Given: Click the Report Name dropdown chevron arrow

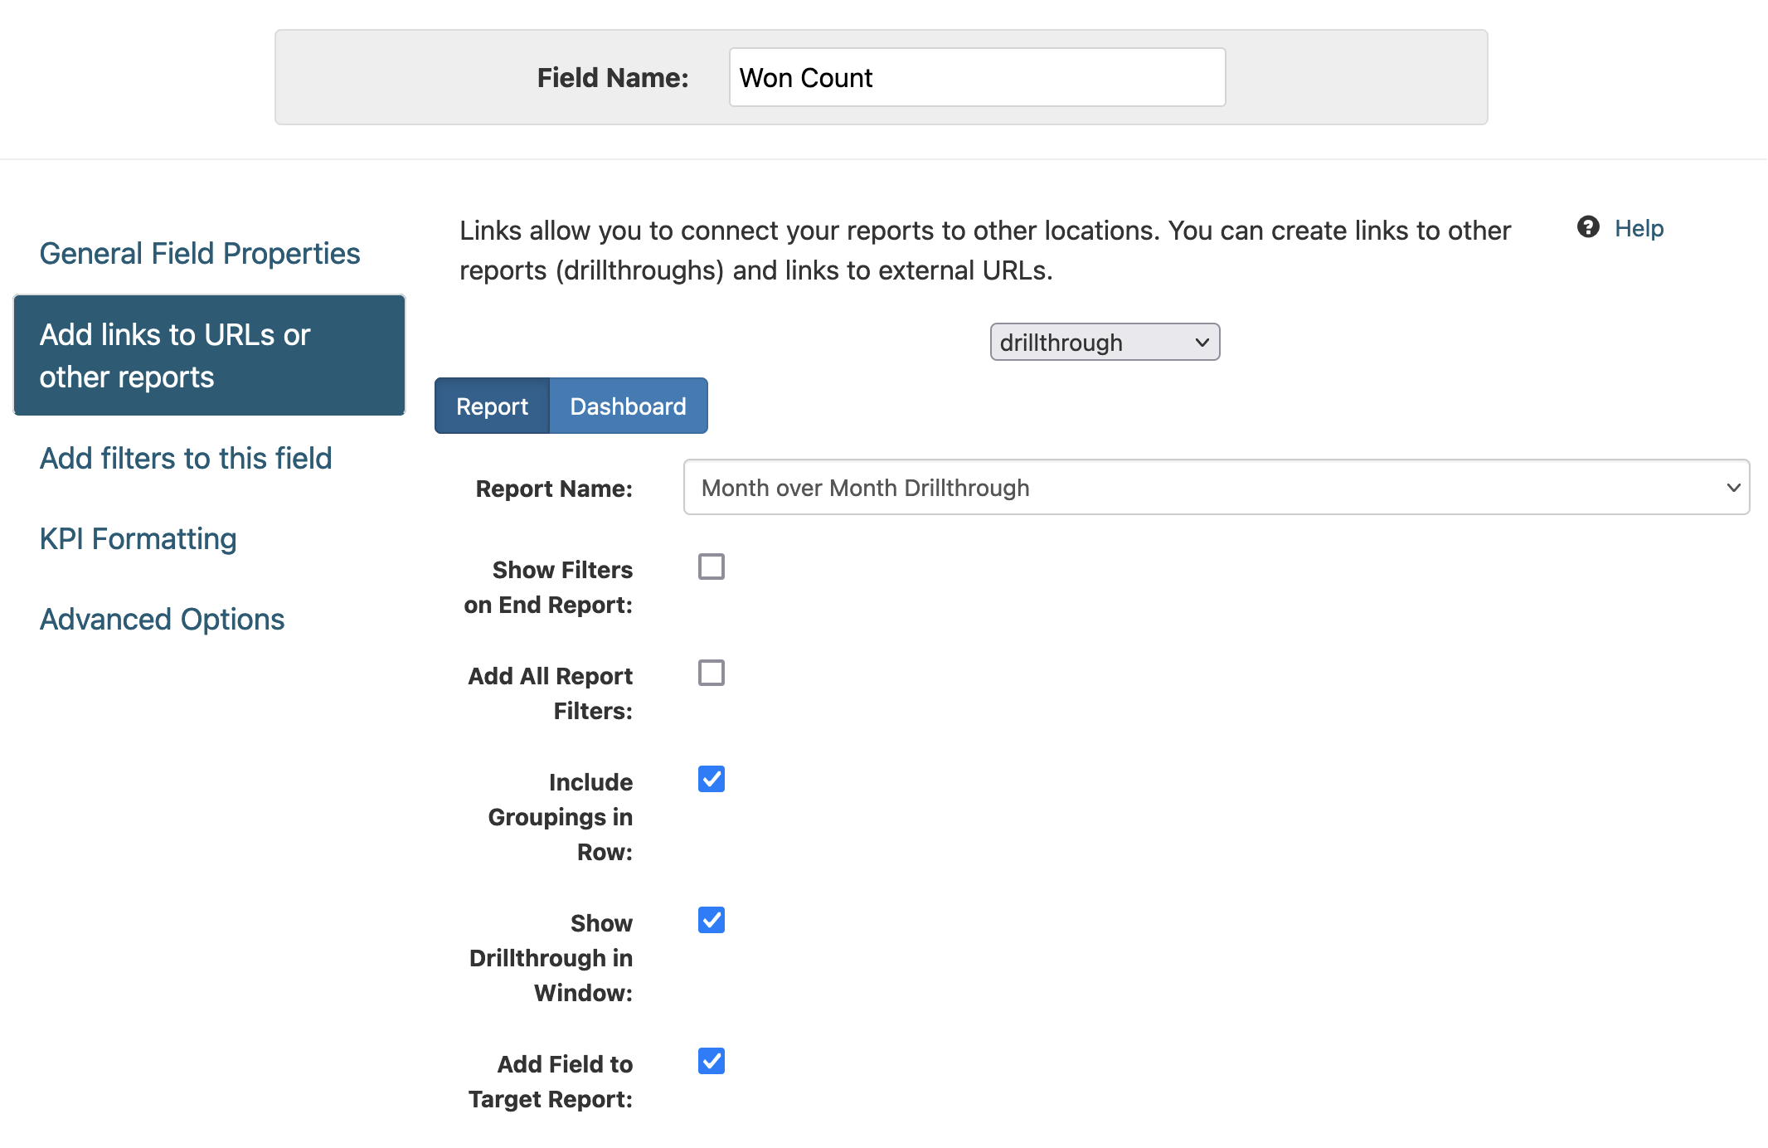Looking at the screenshot, I should (x=1732, y=488).
